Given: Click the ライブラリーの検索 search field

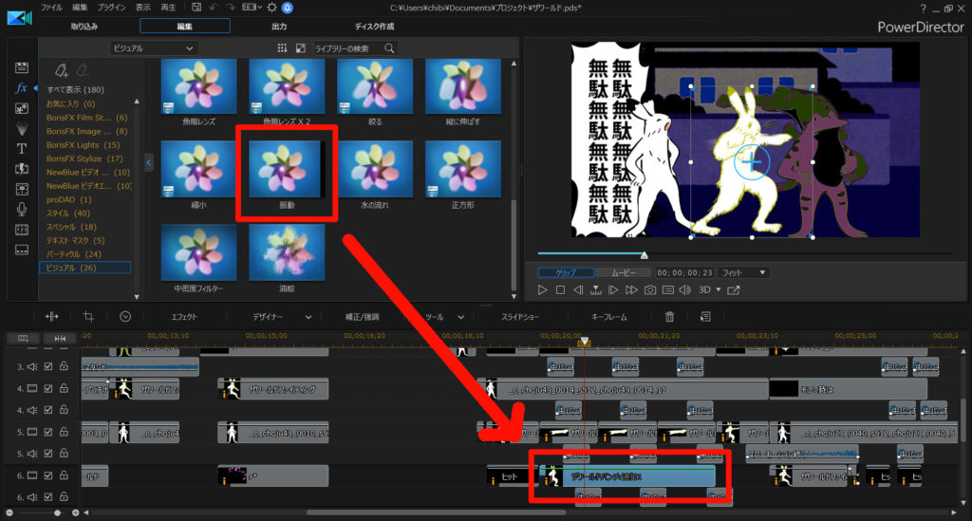Looking at the screenshot, I should click(x=348, y=47).
